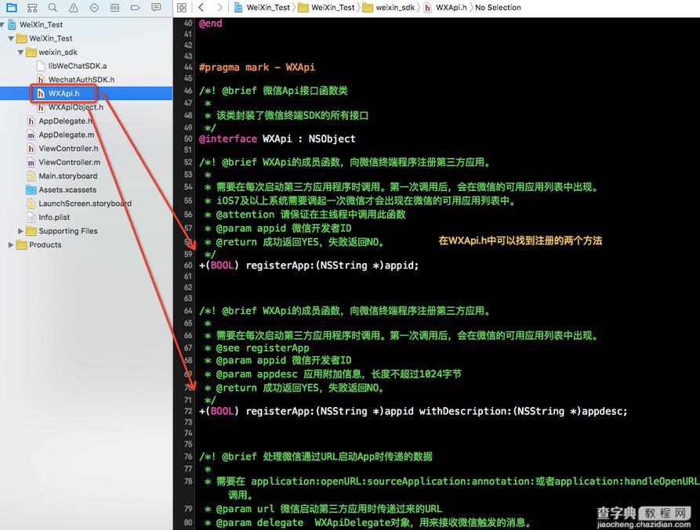
Task: Click the registerApp withDescription declaration line
Action: click(413, 412)
